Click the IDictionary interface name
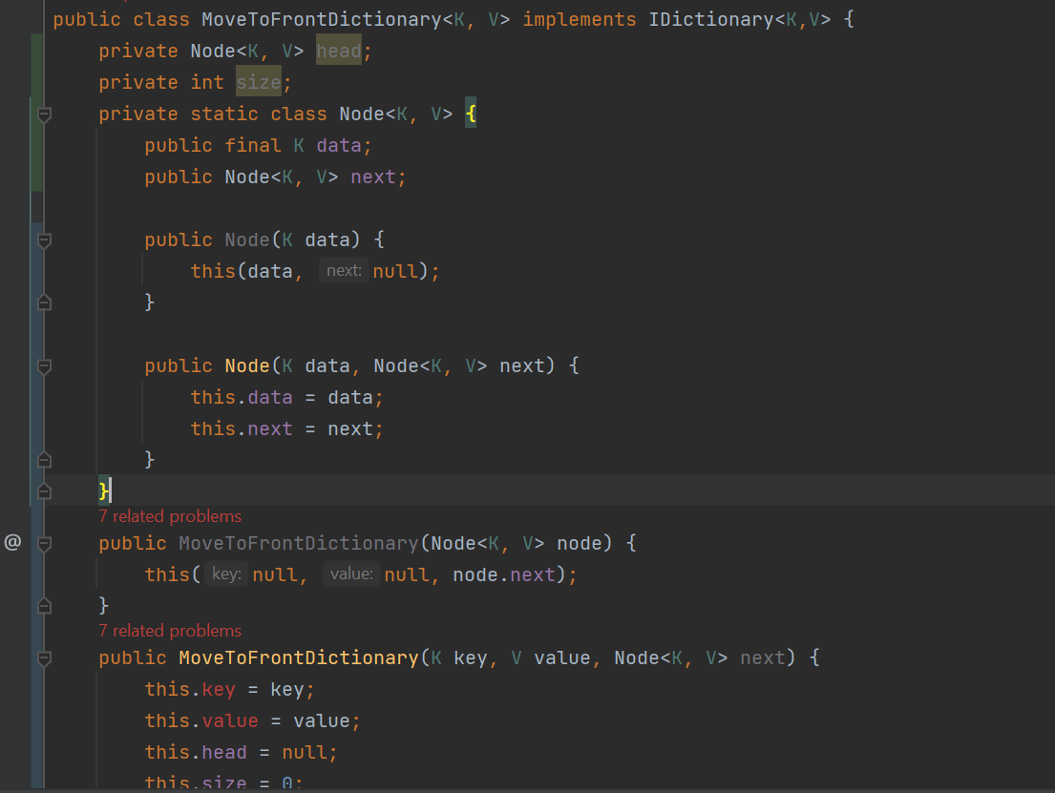Screen dimensions: 1055x793 click(711, 19)
